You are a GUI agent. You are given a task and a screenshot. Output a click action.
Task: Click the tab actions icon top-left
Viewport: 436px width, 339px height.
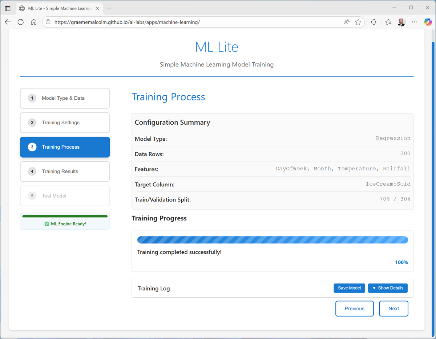point(8,8)
